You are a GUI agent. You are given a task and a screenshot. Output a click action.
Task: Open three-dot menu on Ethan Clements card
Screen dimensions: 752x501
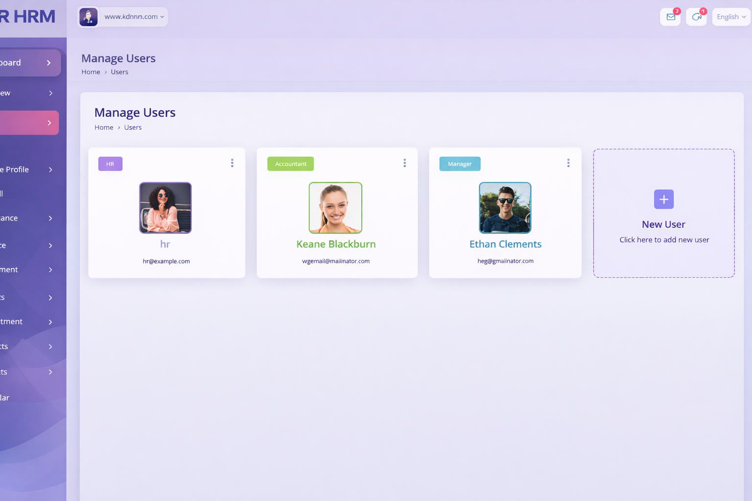[568, 163]
